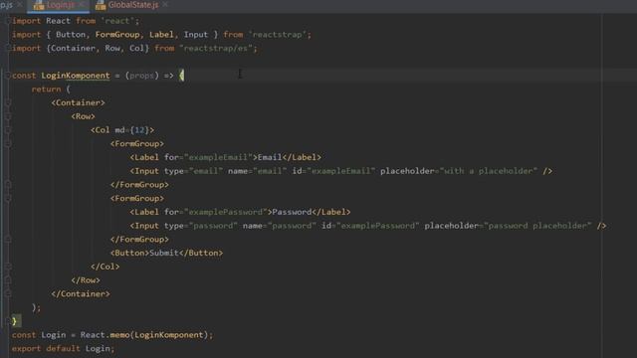The image size is (637, 358).
Task: Fold the opening <Row> tag in gutter
Action: point(8,116)
